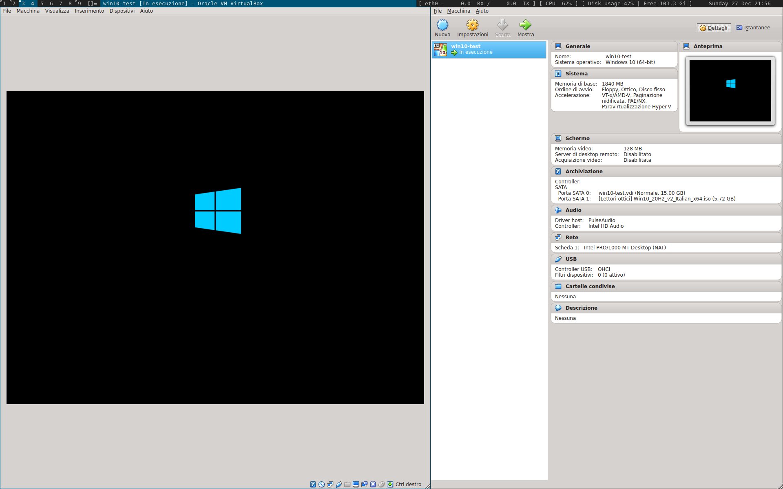
Task: Click the Nuova (new VM) toolbar icon
Action: pos(442,25)
